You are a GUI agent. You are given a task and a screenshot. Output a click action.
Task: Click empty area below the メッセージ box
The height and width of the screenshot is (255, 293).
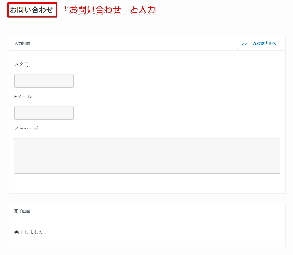click(x=147, y=184)
